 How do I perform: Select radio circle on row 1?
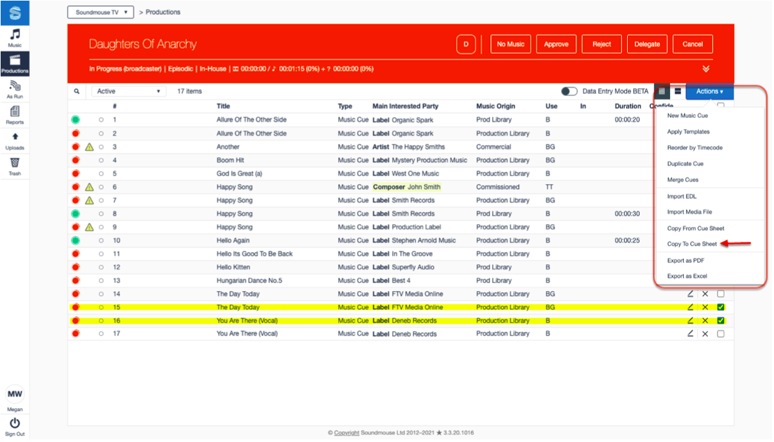101,120
